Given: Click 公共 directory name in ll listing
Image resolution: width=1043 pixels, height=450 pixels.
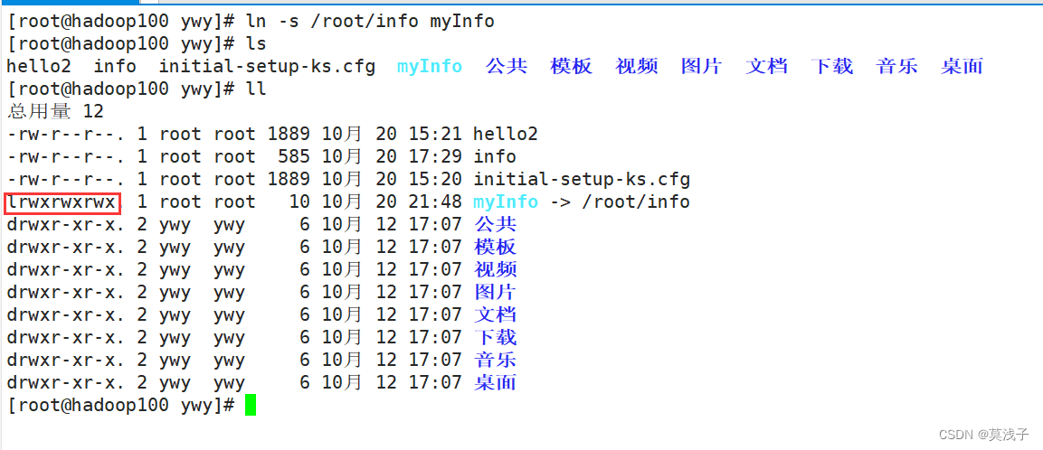Looking at the screenshot, I should point(496,224).
